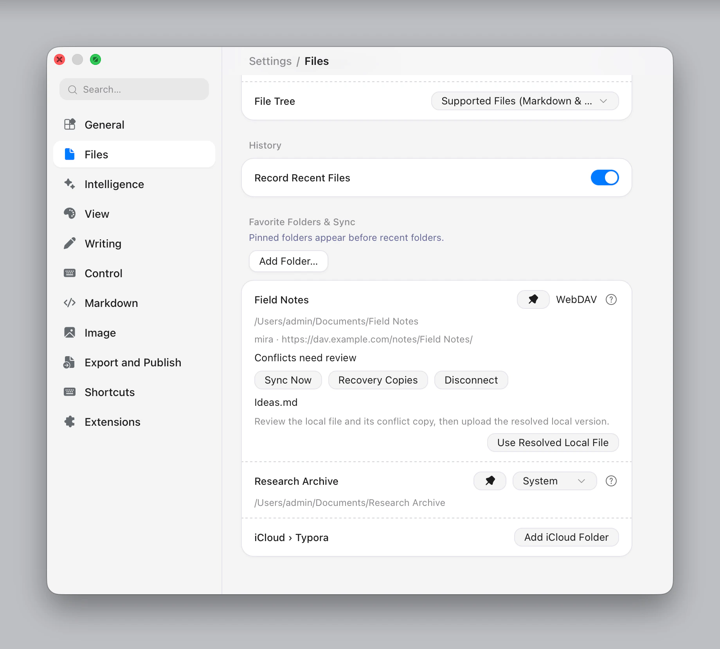Click the search magnifier icon
This screenshot has width=720, height=649.
tap(72, 90)
